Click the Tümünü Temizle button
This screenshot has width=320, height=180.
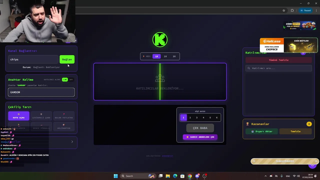(278, 60)
